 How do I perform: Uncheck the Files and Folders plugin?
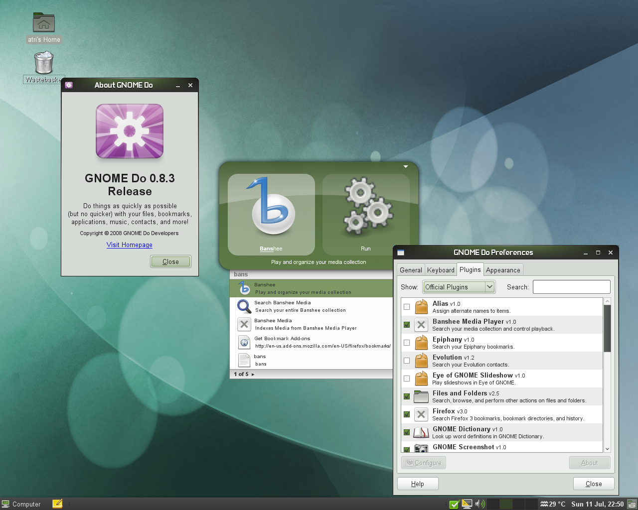407,396
